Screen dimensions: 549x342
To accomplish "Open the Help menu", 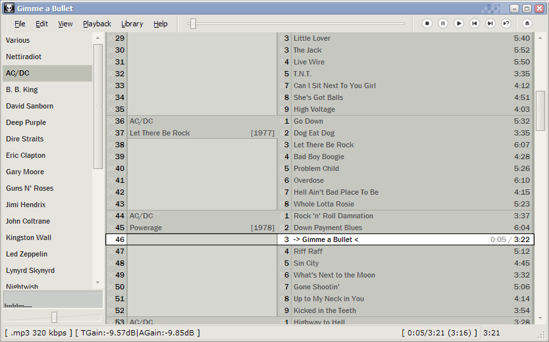I will point(161,24).
